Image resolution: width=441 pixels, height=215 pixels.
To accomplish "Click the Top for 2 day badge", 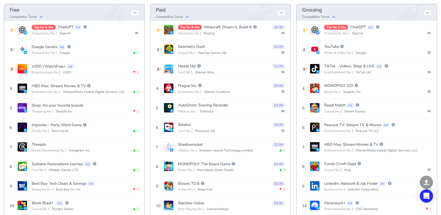I will 336,27.
